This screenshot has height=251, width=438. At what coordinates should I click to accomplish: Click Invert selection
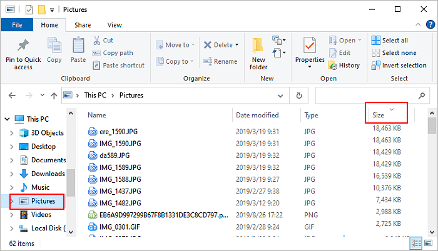click(399, 66)
